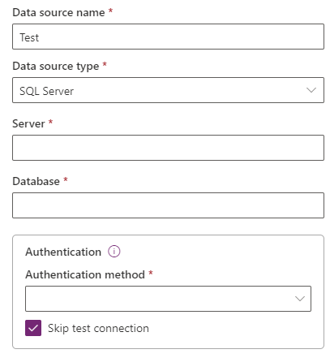Viewport: 330px width, 358px height.
Task: Uncheck the Skip test connection checkbox
Action: [x=33, y=328]
